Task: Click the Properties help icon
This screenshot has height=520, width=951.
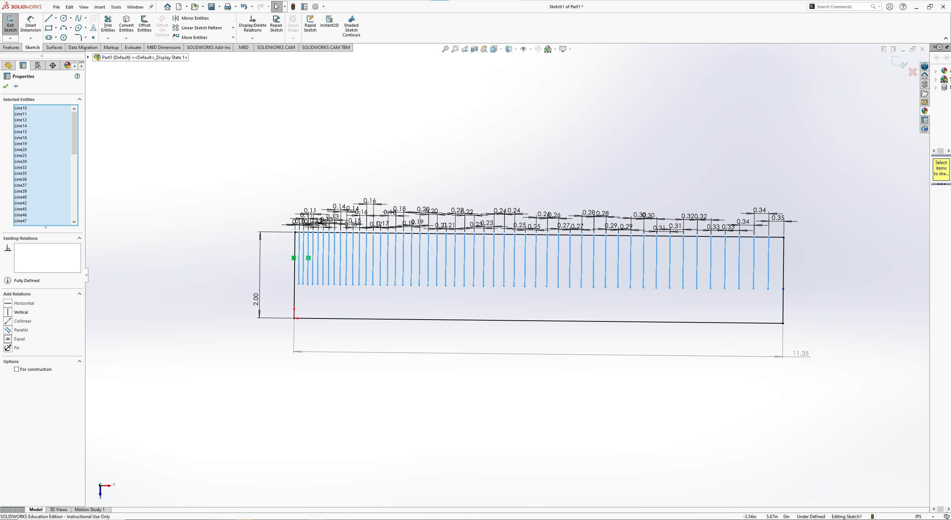Action: coord(77,76)
